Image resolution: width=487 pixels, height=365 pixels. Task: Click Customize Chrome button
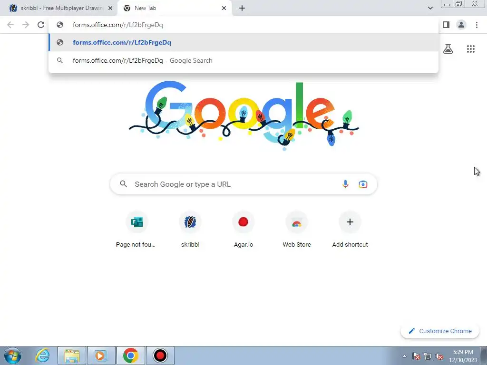click(x=440, y=331)
